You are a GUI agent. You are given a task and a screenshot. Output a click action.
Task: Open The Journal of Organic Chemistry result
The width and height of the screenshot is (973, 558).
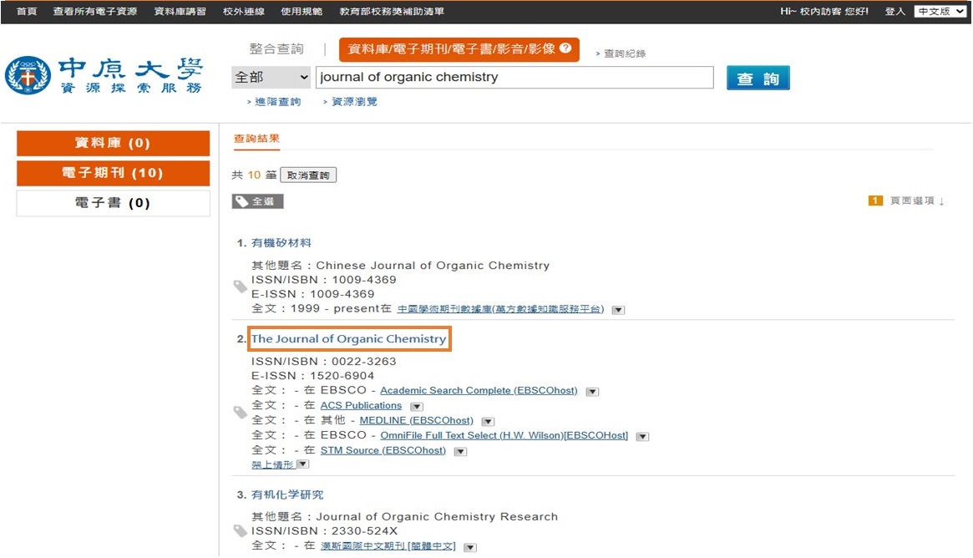coord(349,339)
